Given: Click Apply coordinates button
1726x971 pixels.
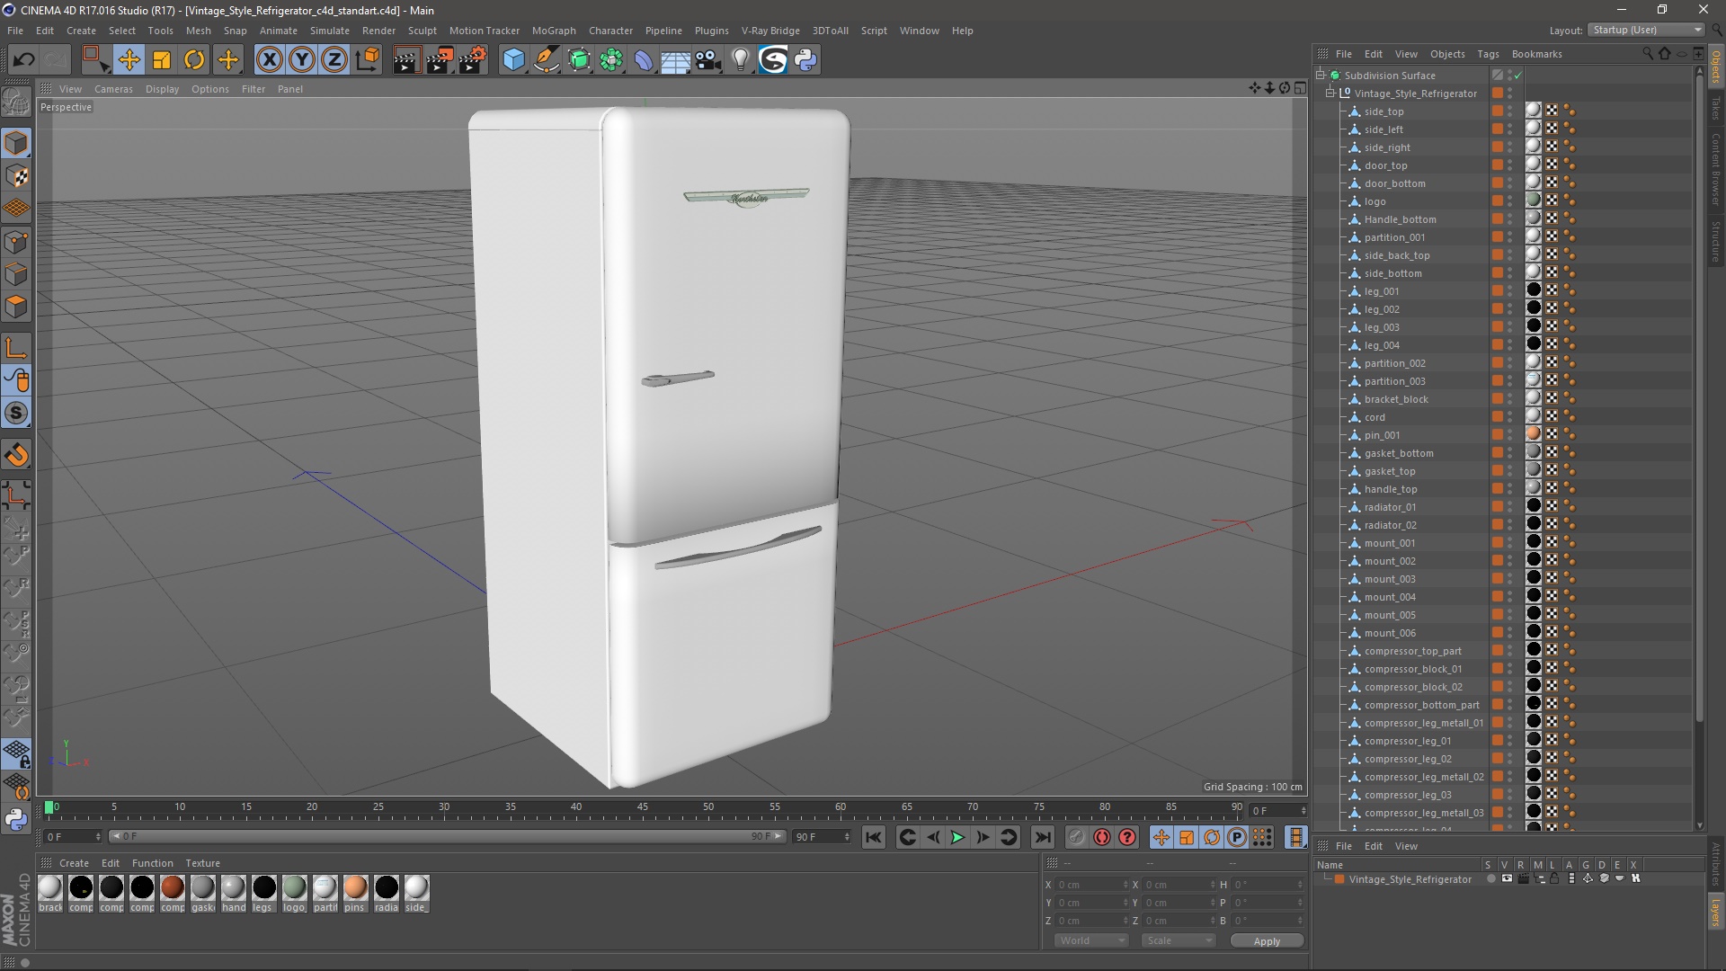Looking at the screenshot, I should 1267,941.
